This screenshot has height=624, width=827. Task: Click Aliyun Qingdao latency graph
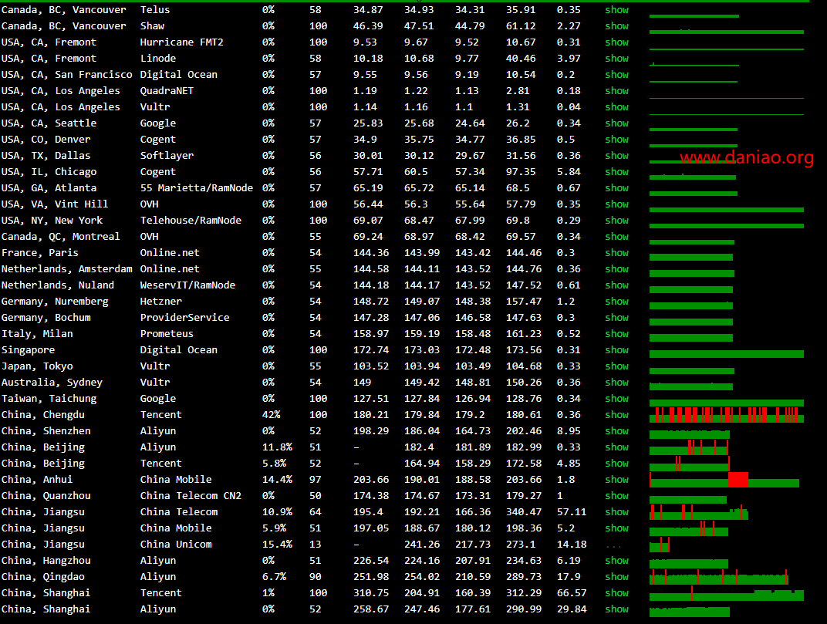718,576
